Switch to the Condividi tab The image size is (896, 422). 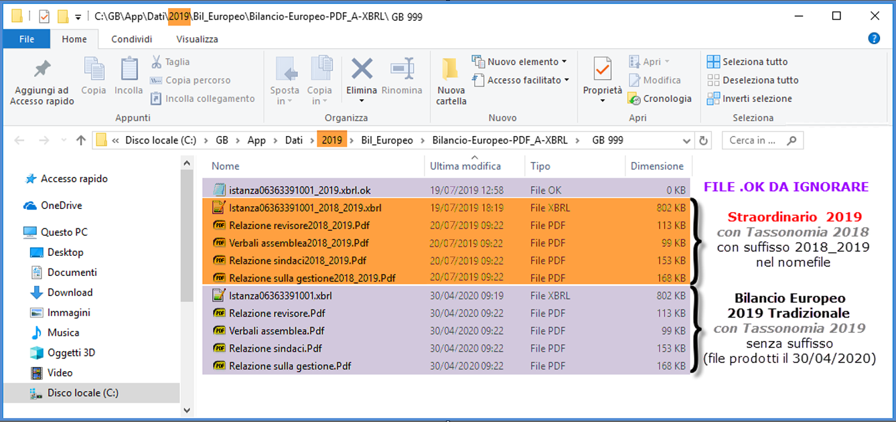pos(132,39)
